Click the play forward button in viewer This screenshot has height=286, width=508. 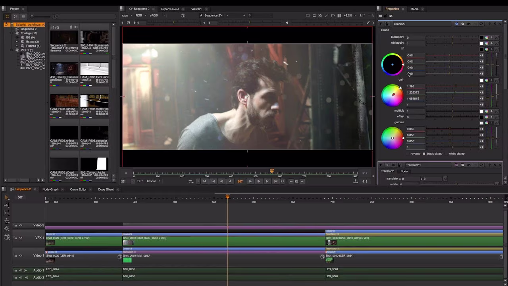pyautogui.click(x=250, y=182)
